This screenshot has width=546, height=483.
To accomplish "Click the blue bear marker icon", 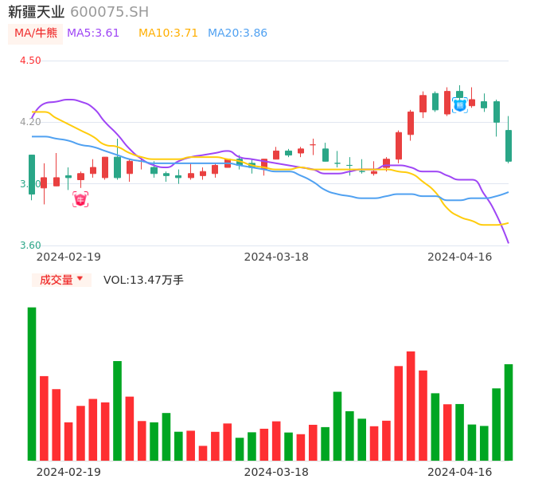I will coord(460,104).
